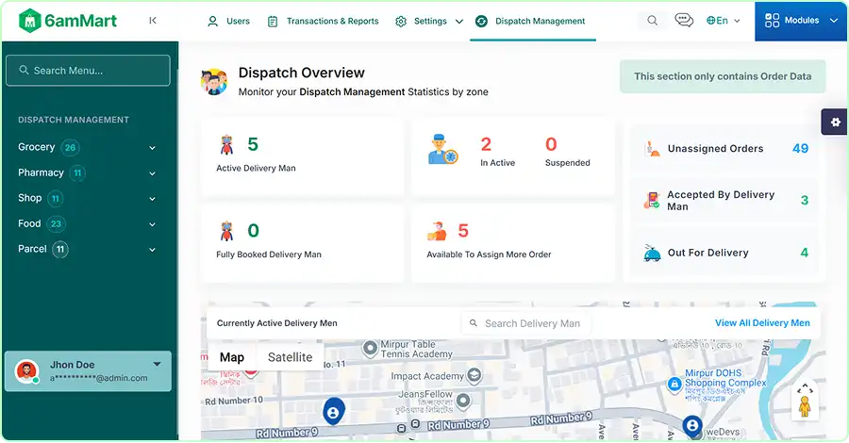Click the magnifier in Search Delivery Man
The height and width of the screenshot is (443, 849).
[474, 323]
